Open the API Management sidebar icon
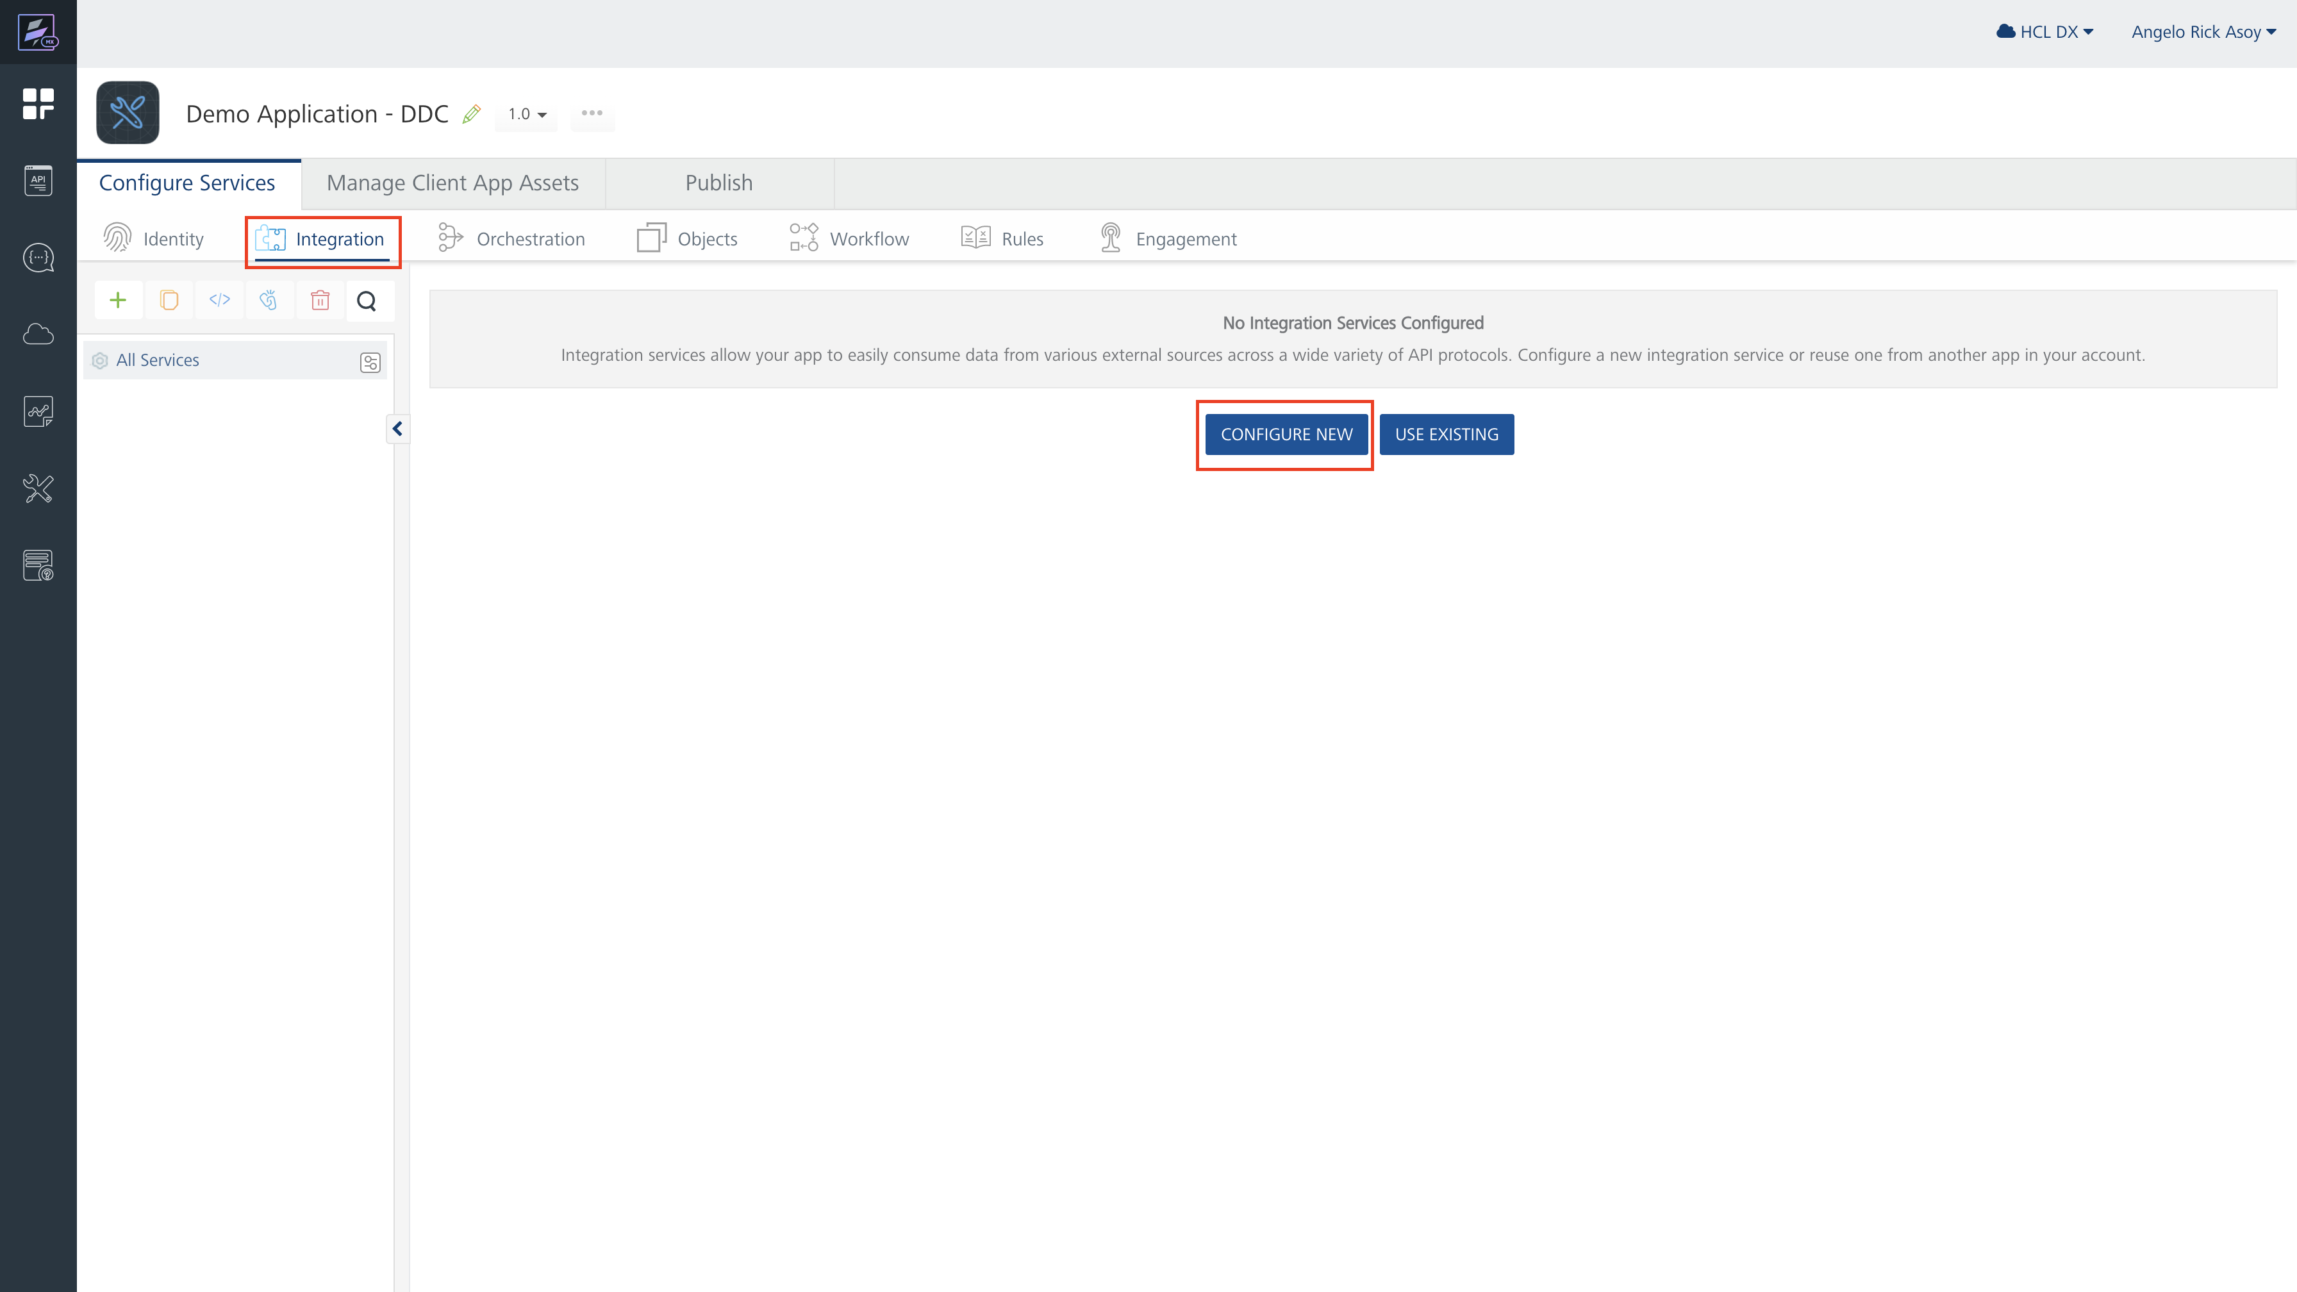Image resolution: width=2297 pixels, height=1292 pixels. point(38,181)
